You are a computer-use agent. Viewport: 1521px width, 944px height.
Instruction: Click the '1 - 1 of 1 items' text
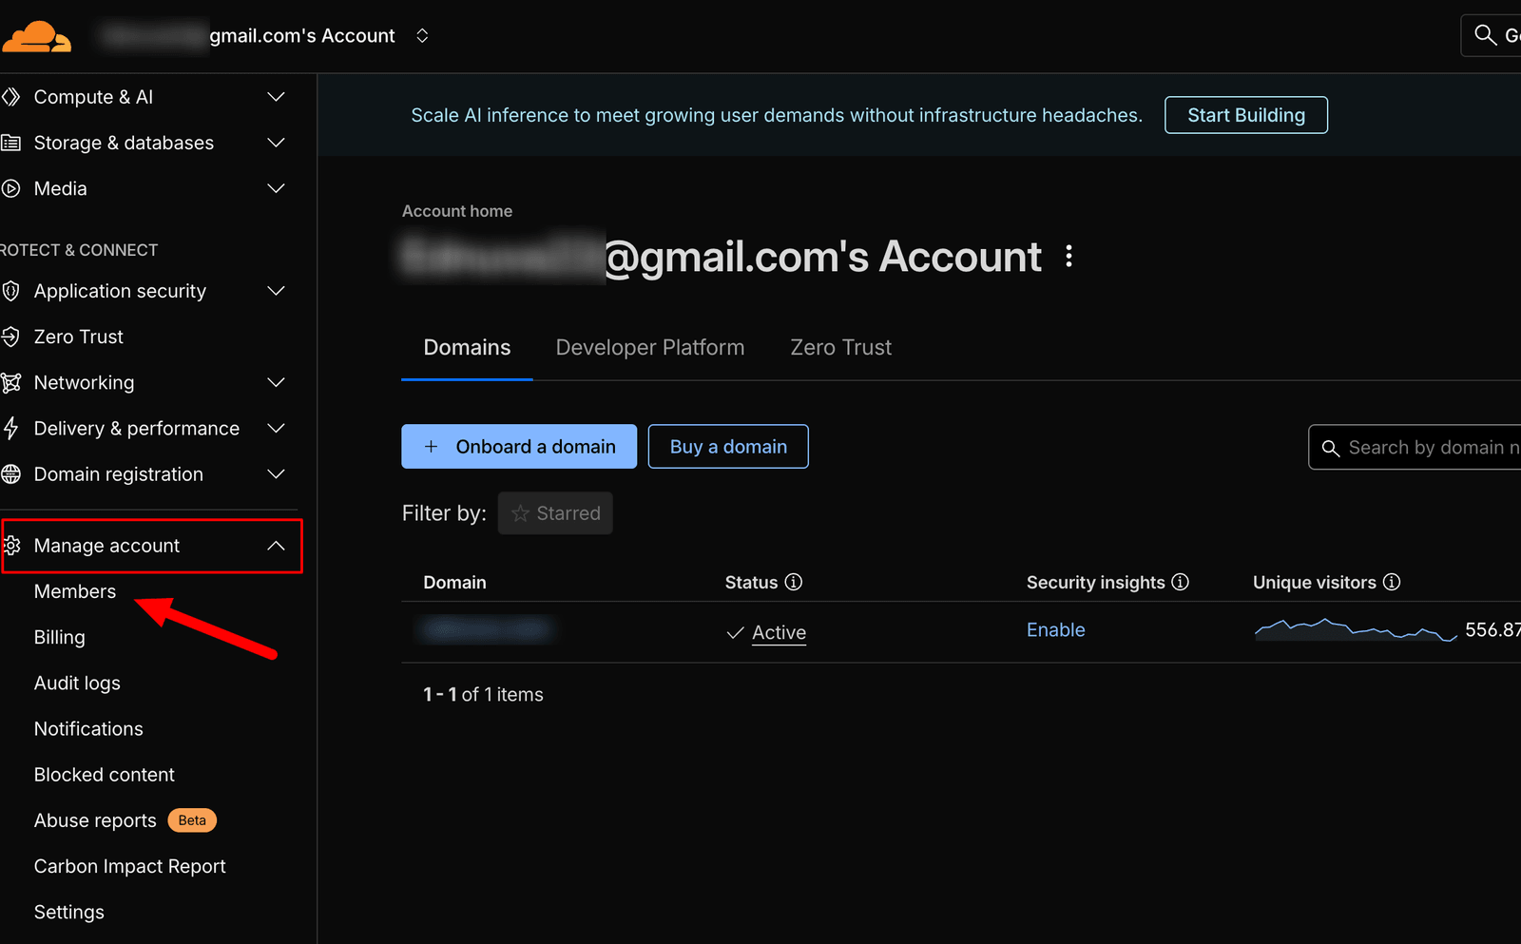[483, 694]
